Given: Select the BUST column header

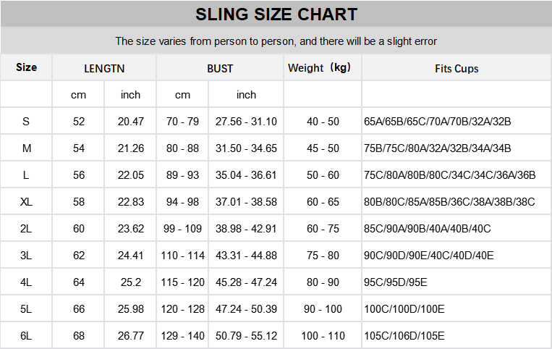Looking at the screenshot, I should pyautogui.click(x=220, y=69).
